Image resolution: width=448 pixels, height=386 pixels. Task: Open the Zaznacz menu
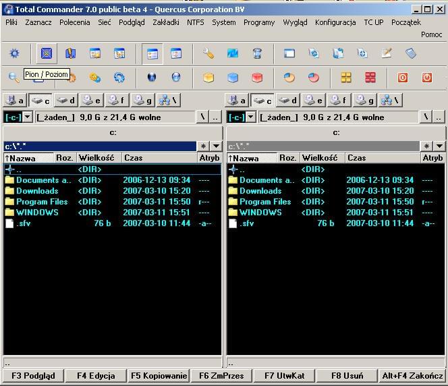click(x=38, y=22)
